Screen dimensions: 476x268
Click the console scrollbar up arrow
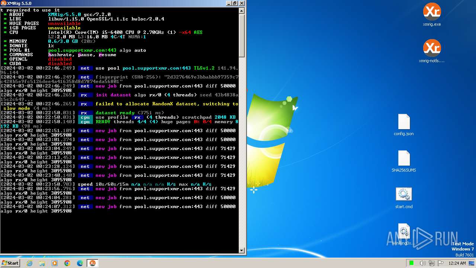[242, 10]
